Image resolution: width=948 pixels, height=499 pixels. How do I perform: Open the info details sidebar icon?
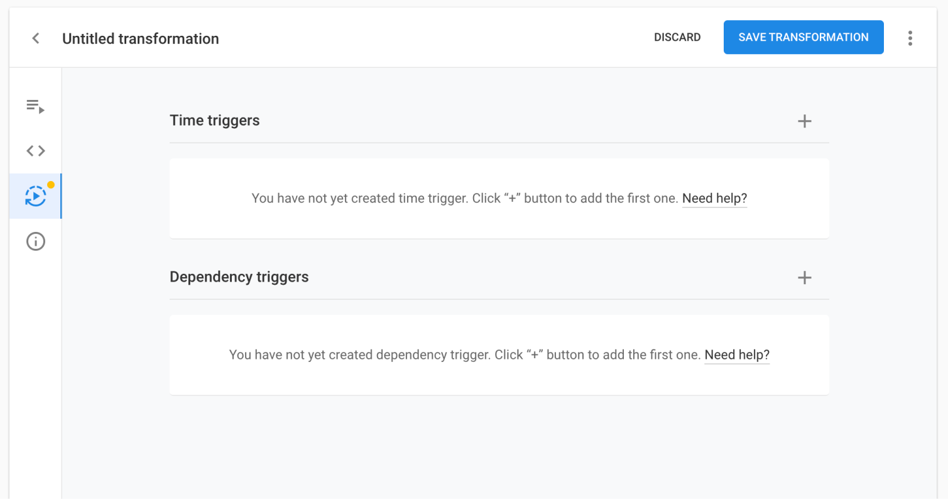click(x=36, y=241)
